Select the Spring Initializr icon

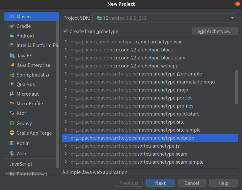[12, 75]
